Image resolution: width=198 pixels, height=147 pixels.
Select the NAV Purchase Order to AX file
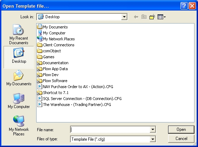75,87
